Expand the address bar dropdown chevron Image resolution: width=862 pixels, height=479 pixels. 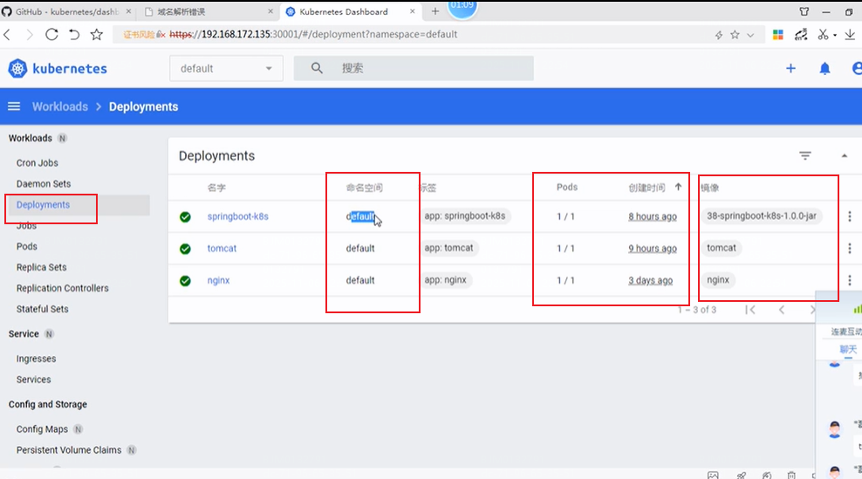coord(750,35)
